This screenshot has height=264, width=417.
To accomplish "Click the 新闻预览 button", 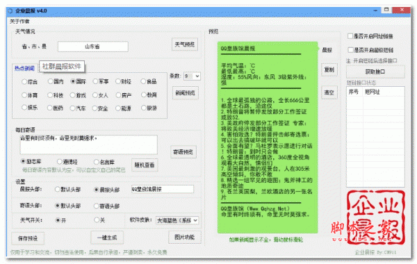I will (x=185, y=93).
